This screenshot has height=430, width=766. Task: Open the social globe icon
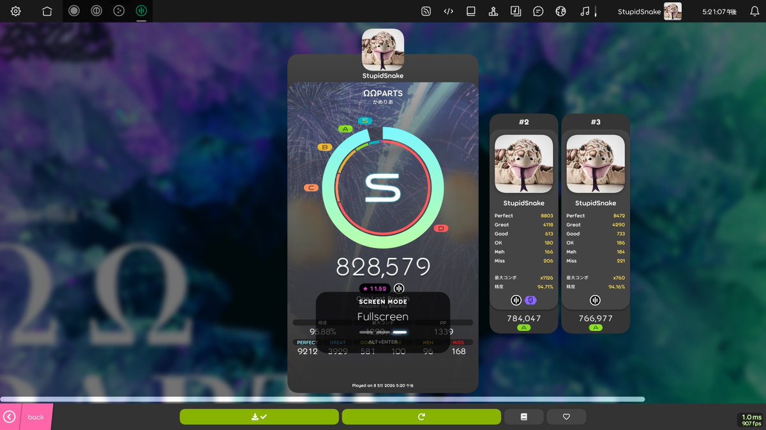tap(560, 11)
